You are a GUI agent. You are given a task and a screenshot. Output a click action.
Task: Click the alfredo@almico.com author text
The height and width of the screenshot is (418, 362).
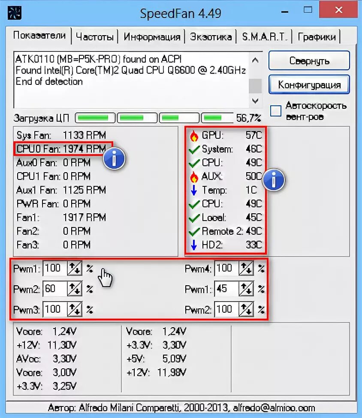(x=274, y=408)
